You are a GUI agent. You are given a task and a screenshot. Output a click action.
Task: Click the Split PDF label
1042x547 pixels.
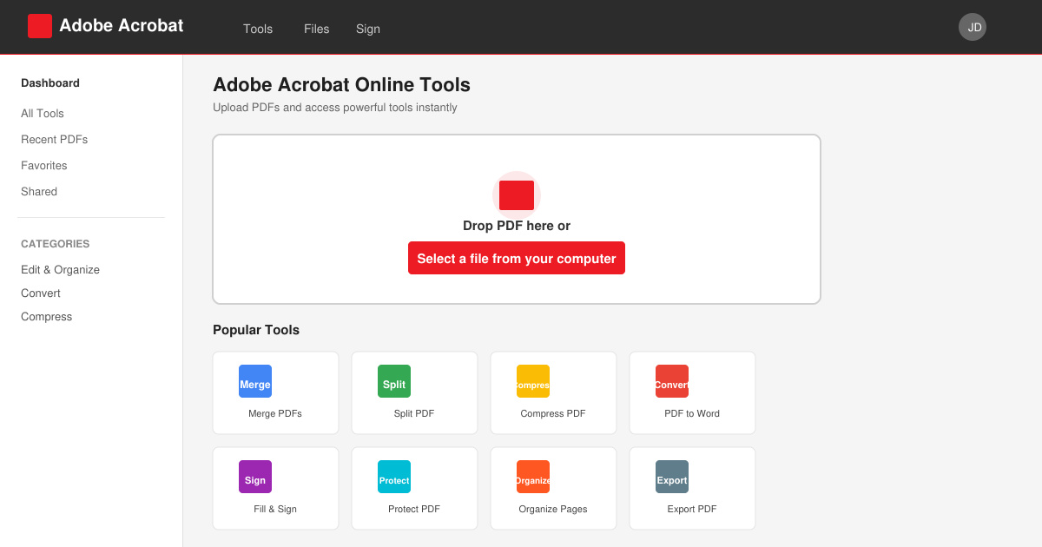(414, 413)
